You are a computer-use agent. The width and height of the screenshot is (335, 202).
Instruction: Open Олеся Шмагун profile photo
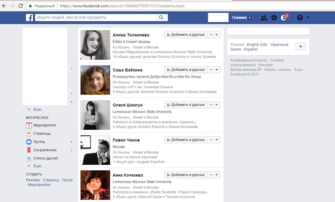tap(95, 115)
